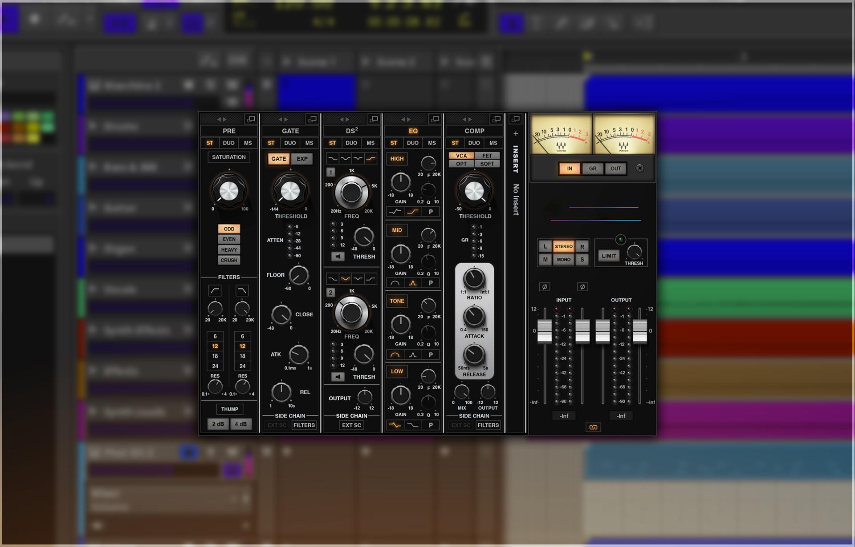The image size is (855, 547).
Task: Click DS2 band 1 number button
Action: 330,172
